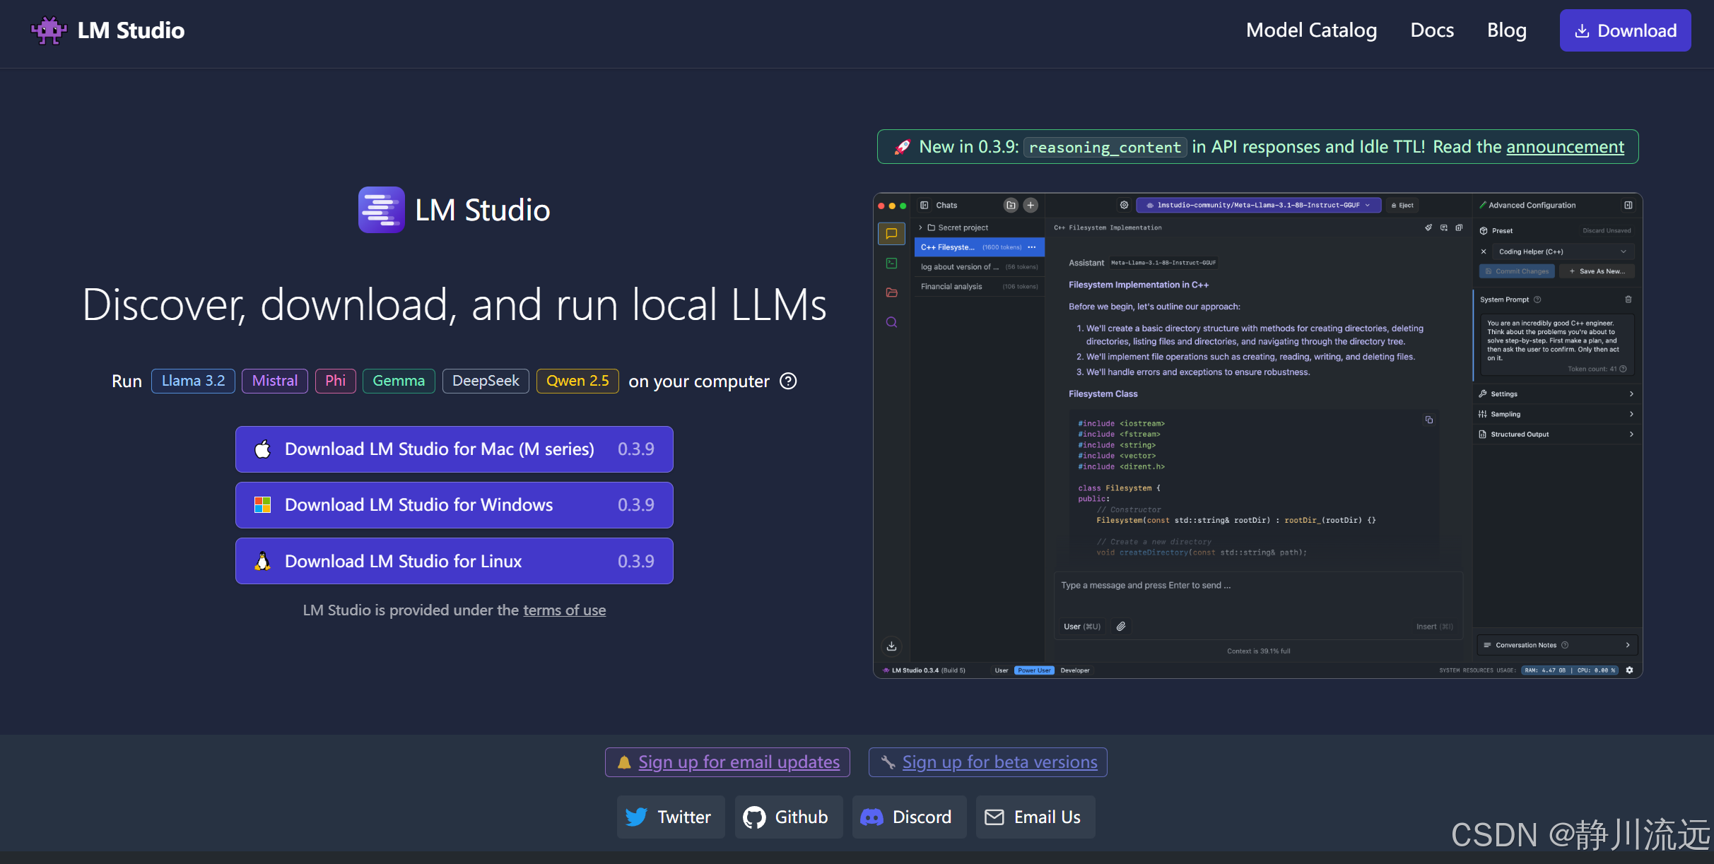The width and height of the screenshot is (1714, 864).
Task: Download LM Studio for Windows
Action: click(454, 505)
